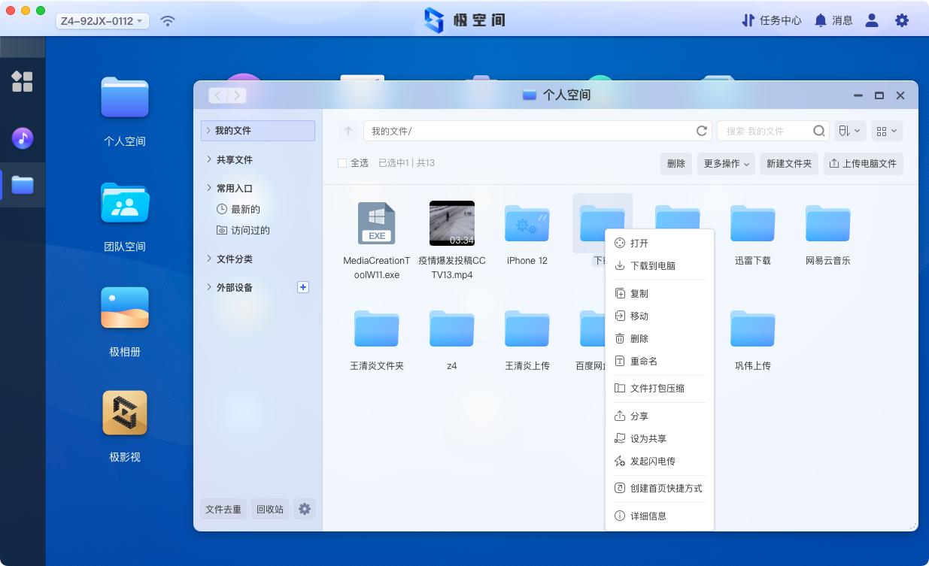Click the refresh icon in path bar
Image resolution: width=929 pixels, height=566 pixels.
pyautogui.click(x=702, y=131)
